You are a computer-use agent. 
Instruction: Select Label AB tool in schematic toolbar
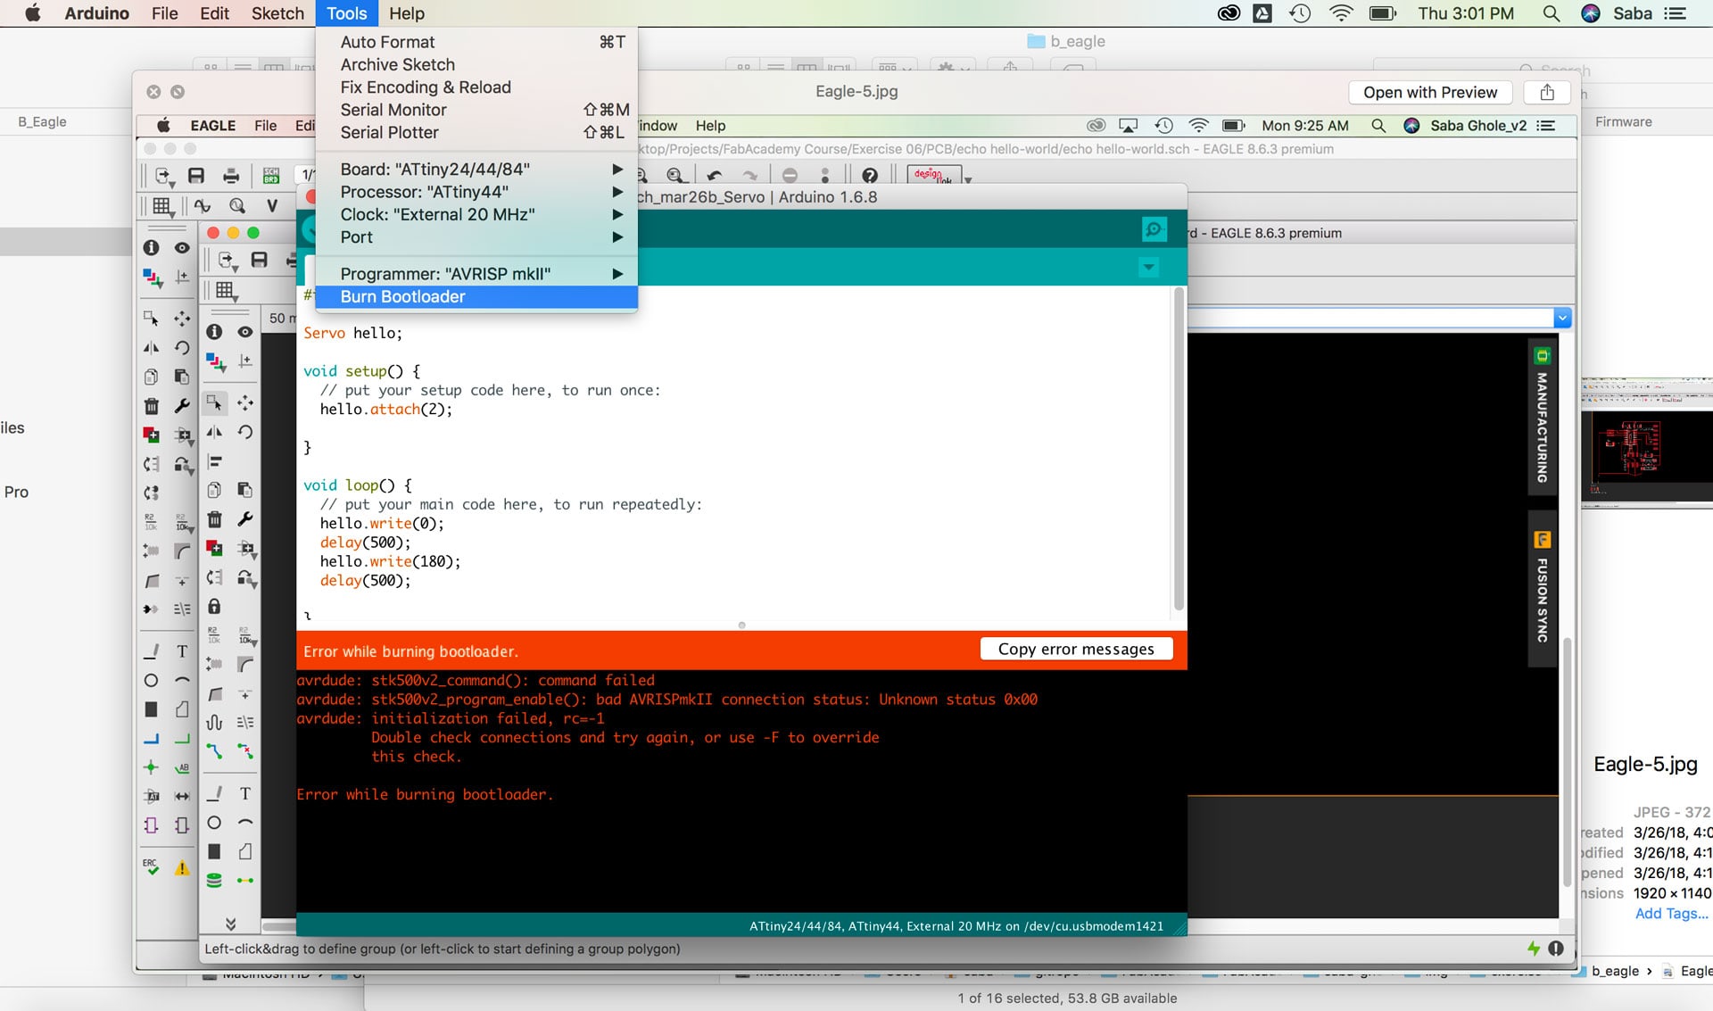coord(182,767)
